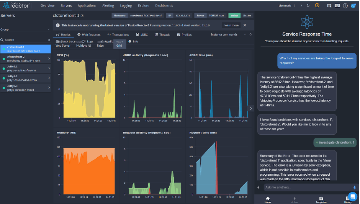The height and width of the screenshot is (204, 360).
Task: Expand Jetty9.2 server entry chevron
Action: [49, 78]
